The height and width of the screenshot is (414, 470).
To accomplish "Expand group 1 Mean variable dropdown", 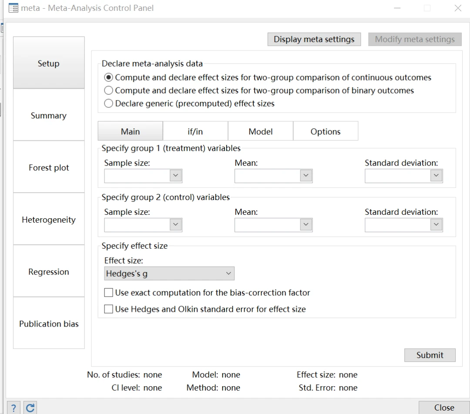I will (x=306, y=175).
